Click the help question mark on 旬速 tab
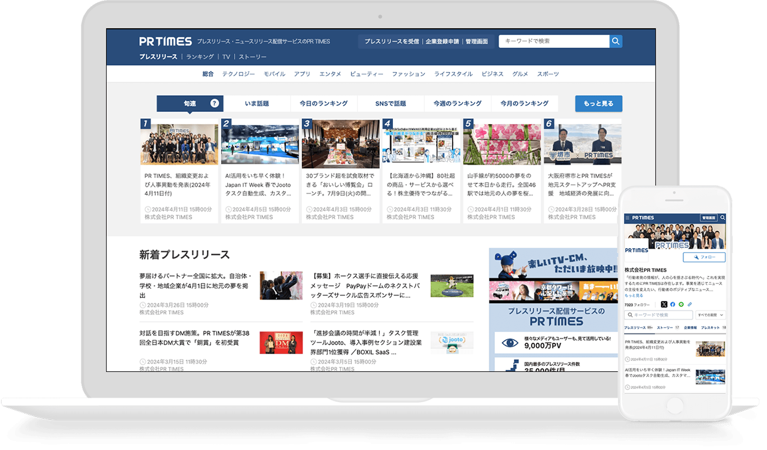The image size is (767, 450). [214, 103]
